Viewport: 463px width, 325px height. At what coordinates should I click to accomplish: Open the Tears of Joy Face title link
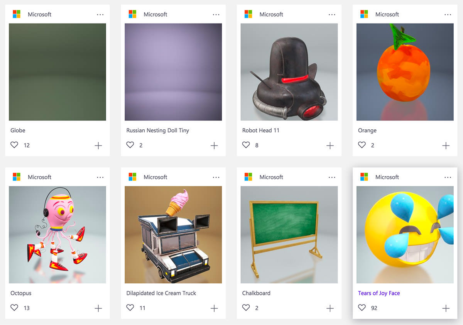(x=379, y=293)
